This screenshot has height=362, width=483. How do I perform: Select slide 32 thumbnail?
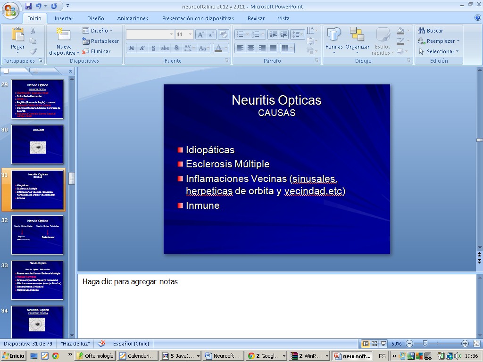click(x=37, y=235)
